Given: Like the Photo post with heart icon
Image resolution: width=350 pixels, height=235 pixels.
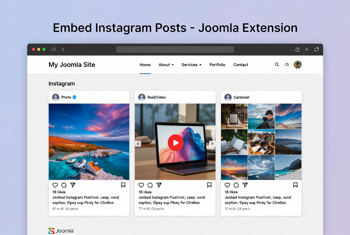Looking at the screenshot, I should pos(55,185).
